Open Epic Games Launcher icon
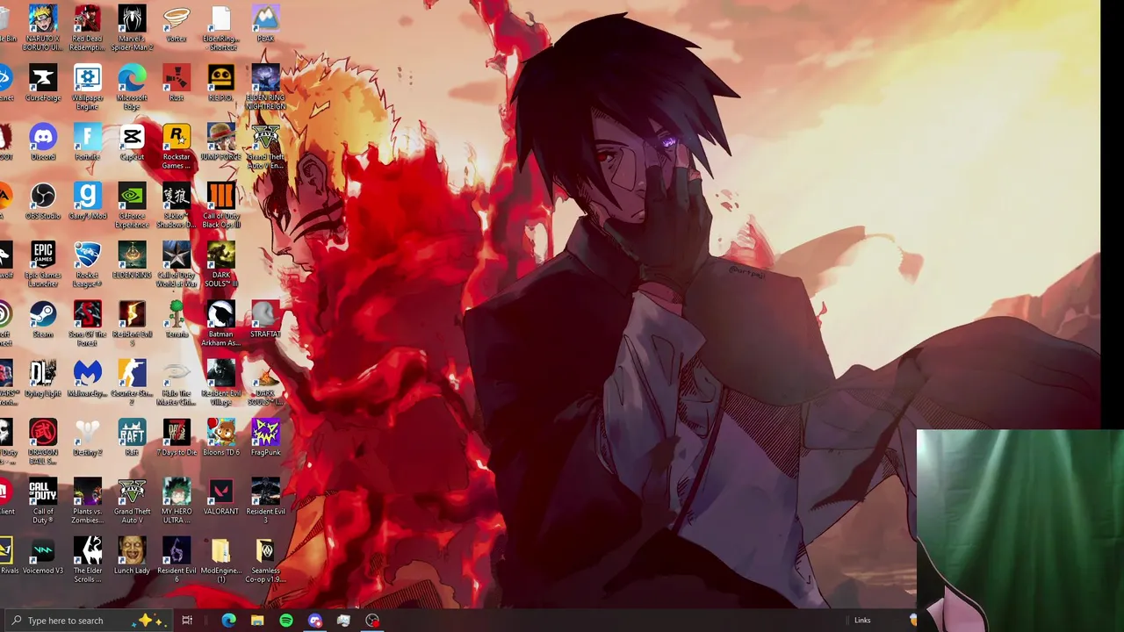Viewport: 1124px width, 632px height. 42,264
